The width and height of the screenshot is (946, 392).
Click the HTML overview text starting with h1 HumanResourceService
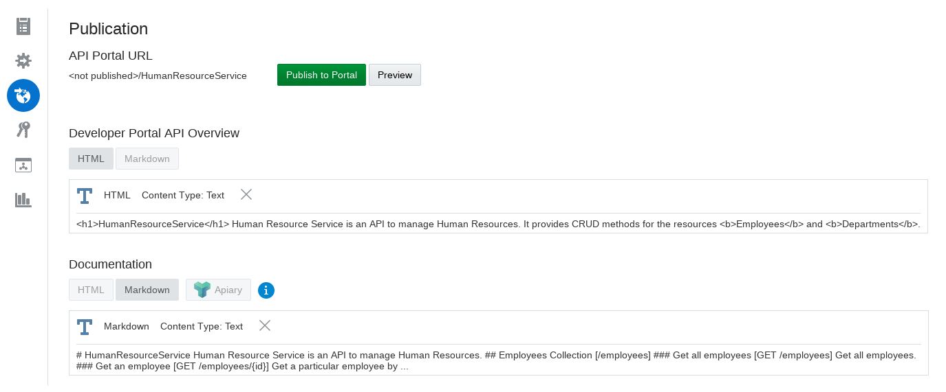[498, 224]
